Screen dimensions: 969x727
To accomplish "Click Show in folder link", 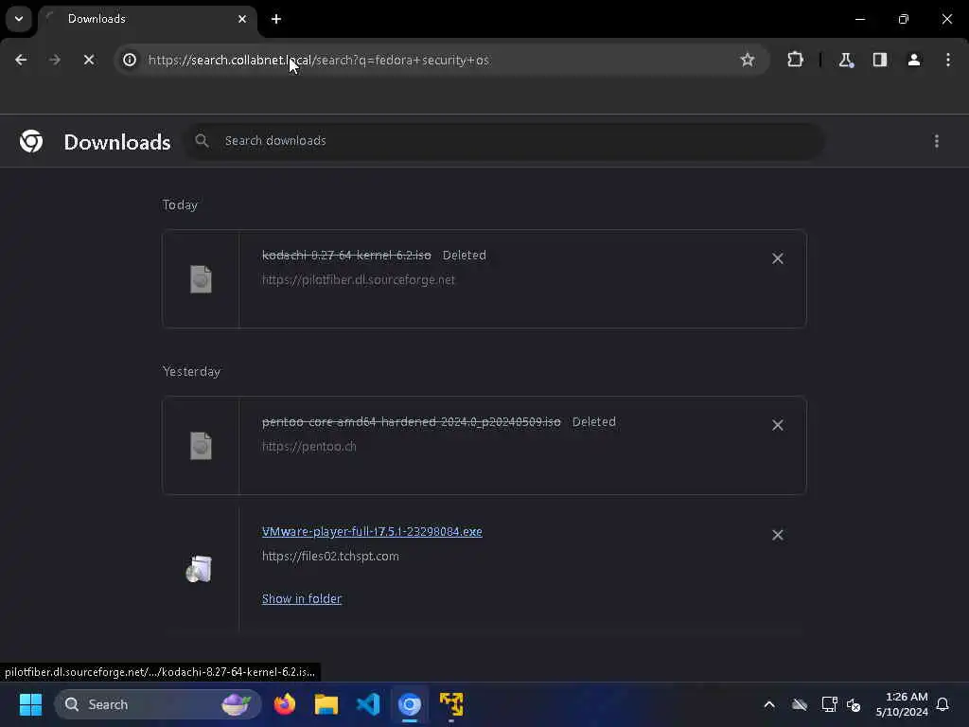I will (302, 599).
